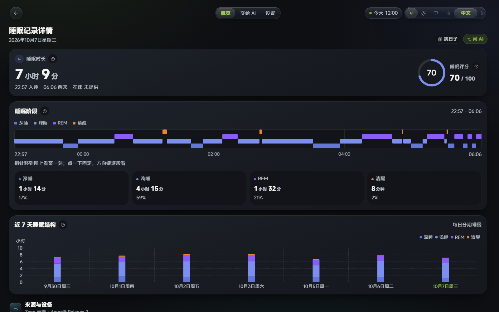Click the 今天 12:00 status pill
Viewport: 499px width, 312px height.
[x=383, y=13]
